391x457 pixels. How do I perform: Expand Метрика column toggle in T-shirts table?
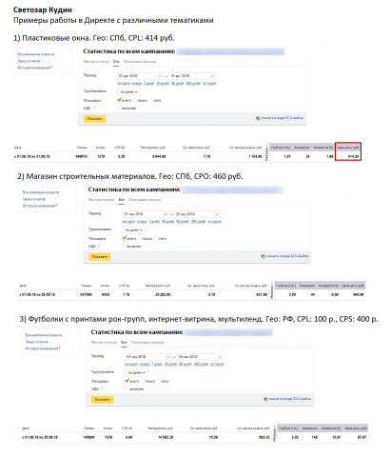coord(275,433)
